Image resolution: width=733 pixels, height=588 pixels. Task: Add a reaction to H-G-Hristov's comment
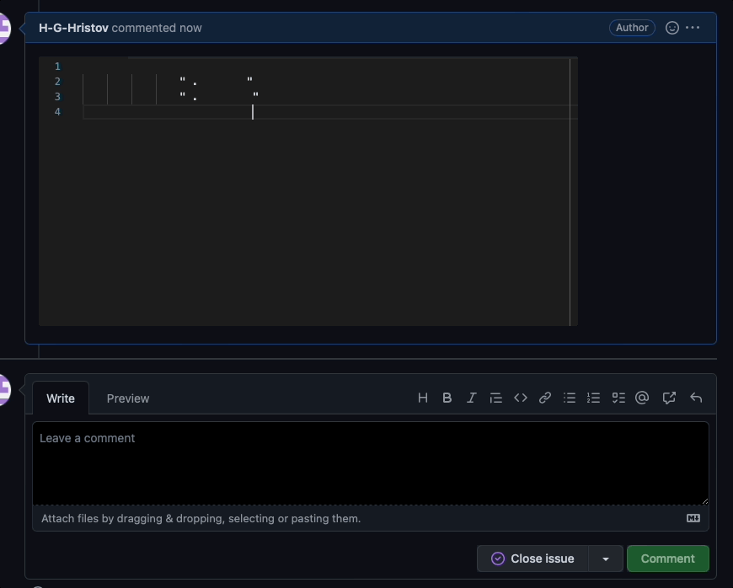tap(671, 27)
